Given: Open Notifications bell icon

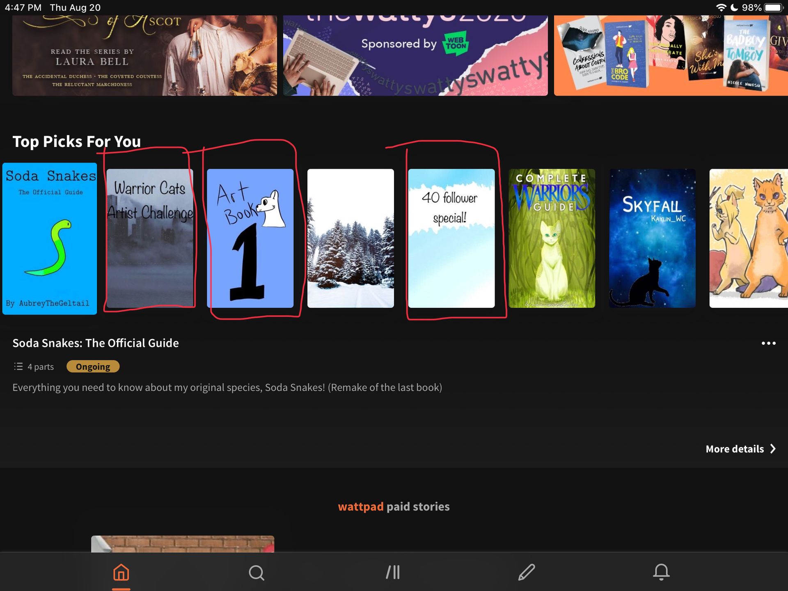Looking at the screenshot, I should coord(661,572).
